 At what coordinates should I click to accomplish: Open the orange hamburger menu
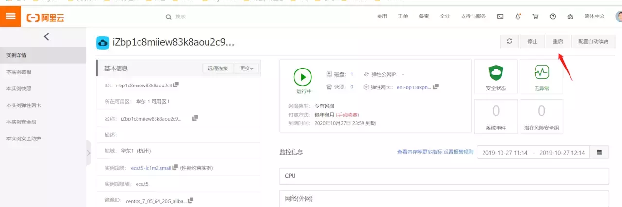(x=10, y=16)
